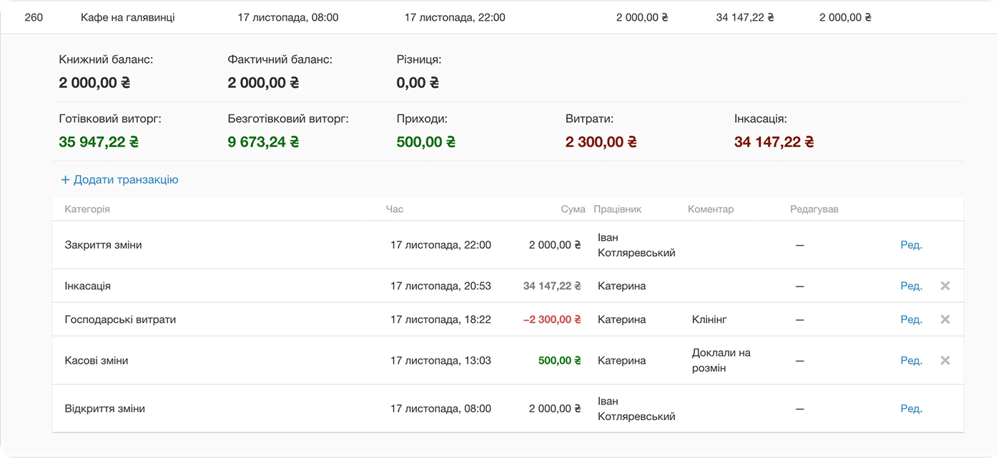Click the time 17 листопада, 18:22
1001x458 pixels.
(x=440, y=319)
